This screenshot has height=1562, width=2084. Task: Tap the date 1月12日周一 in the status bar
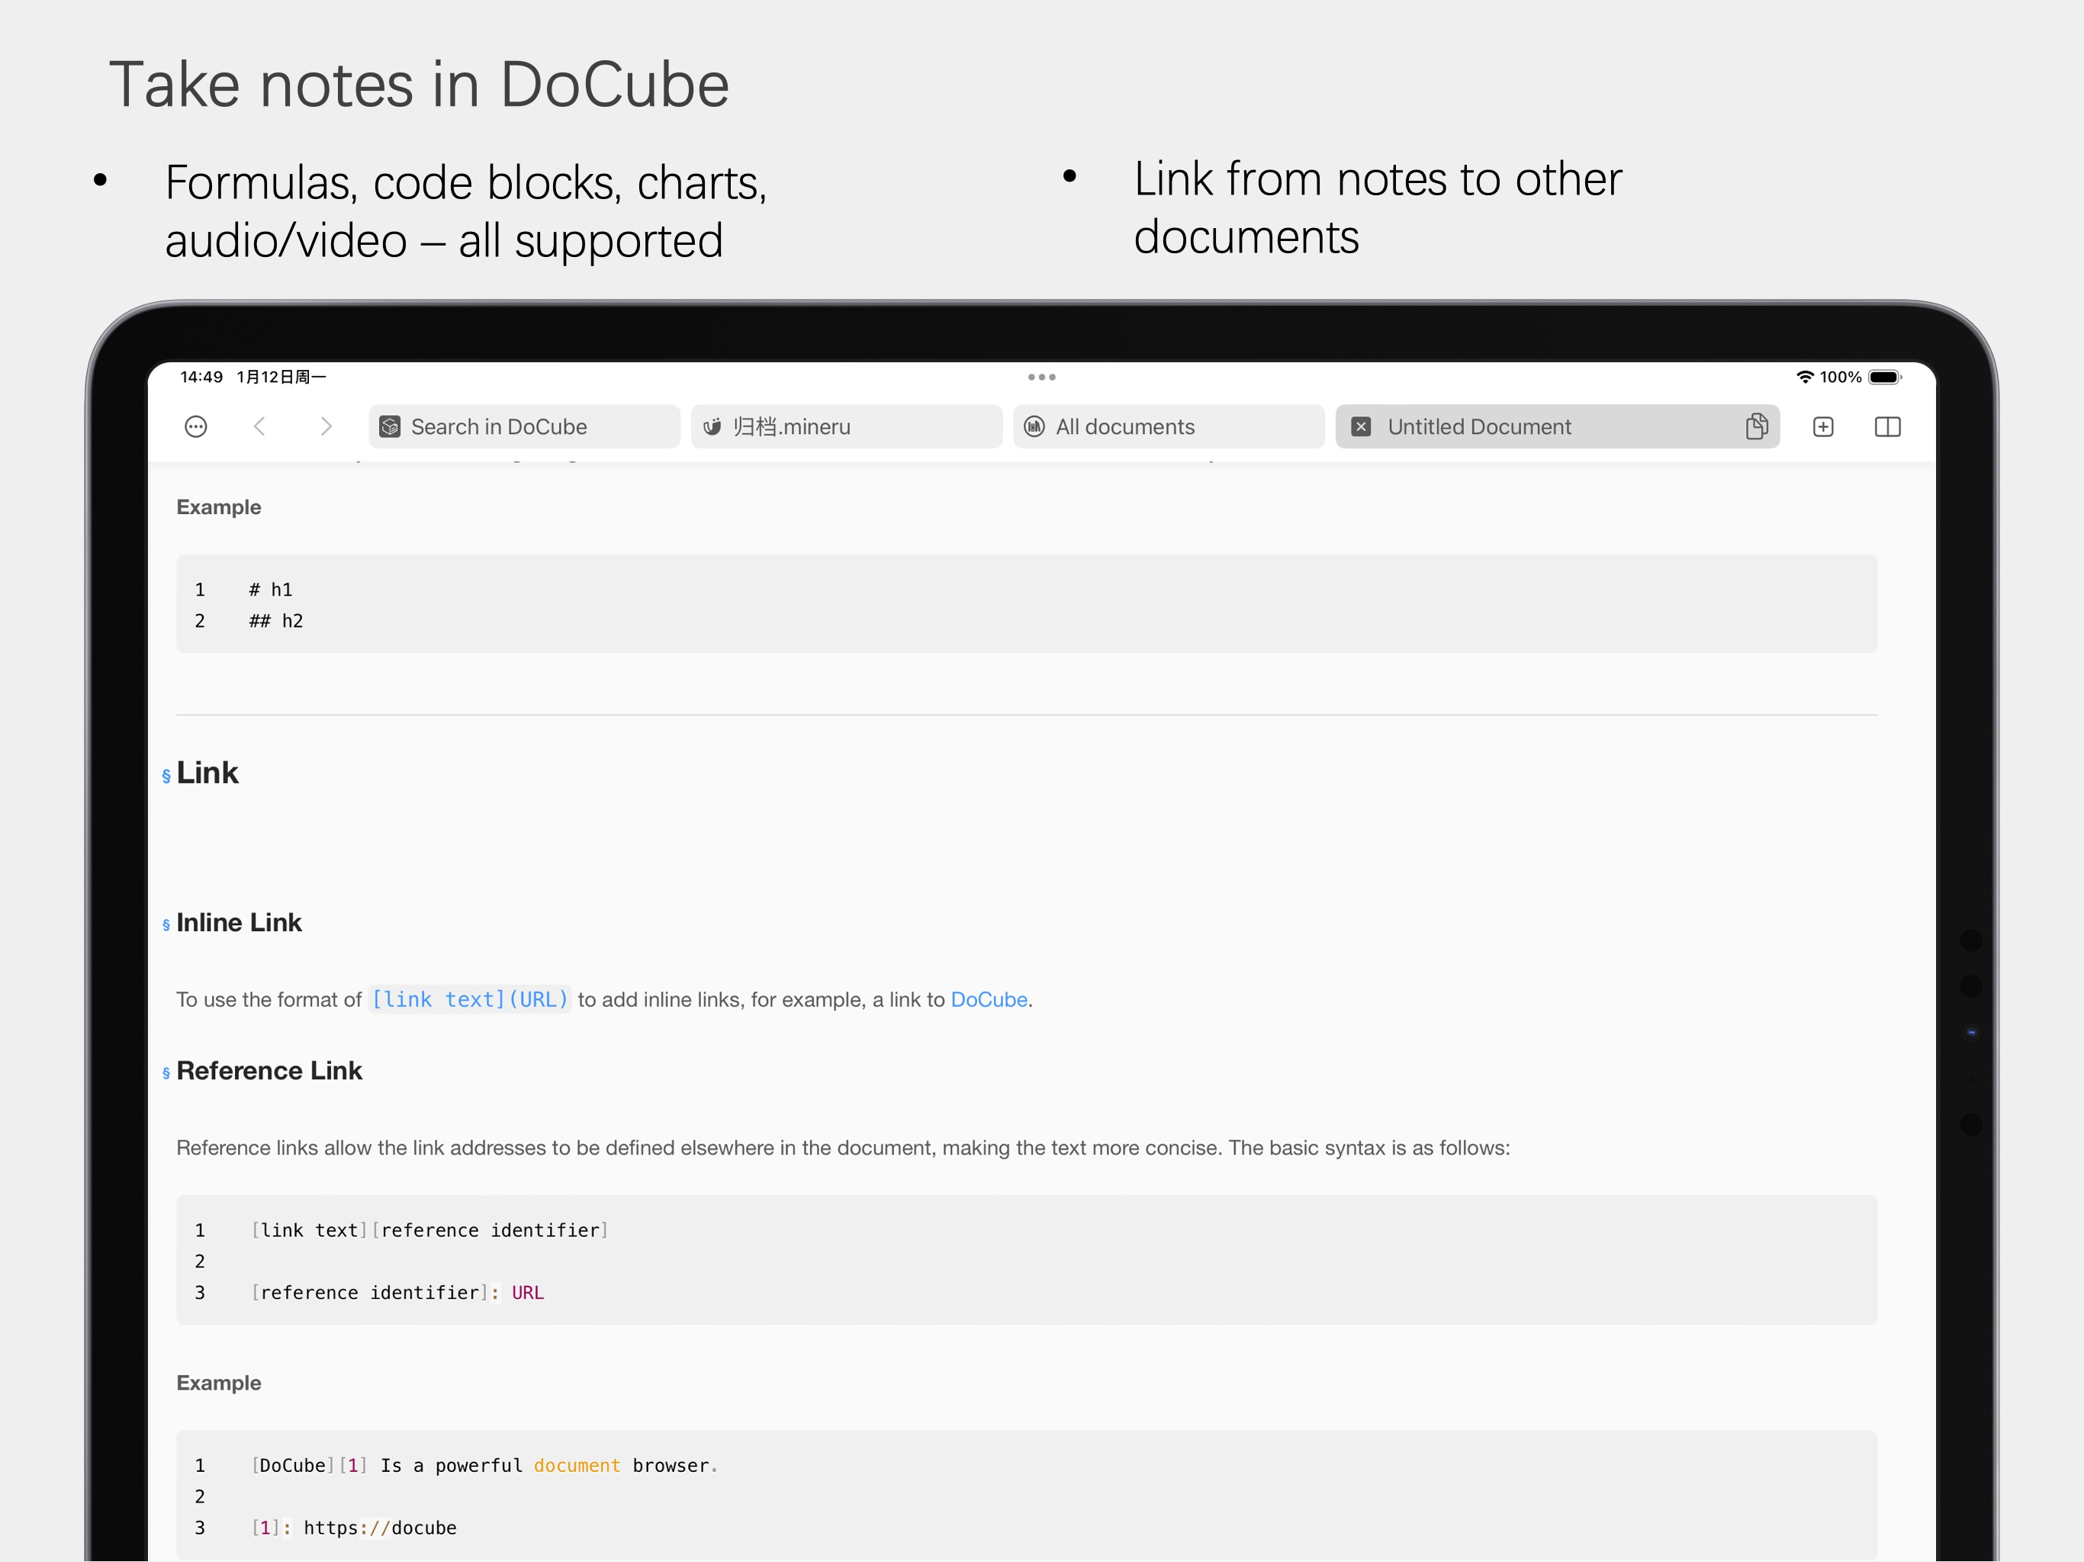281,377
